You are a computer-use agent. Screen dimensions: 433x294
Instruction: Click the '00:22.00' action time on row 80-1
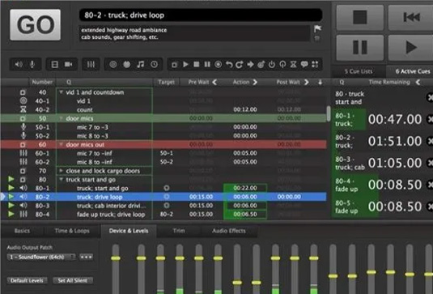(245, 188)
